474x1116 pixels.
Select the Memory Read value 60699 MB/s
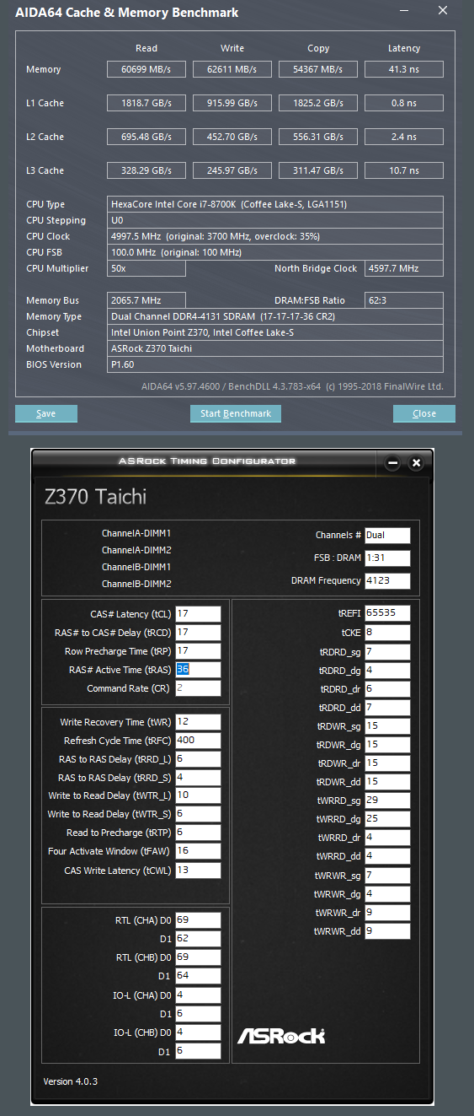[146, 69]
